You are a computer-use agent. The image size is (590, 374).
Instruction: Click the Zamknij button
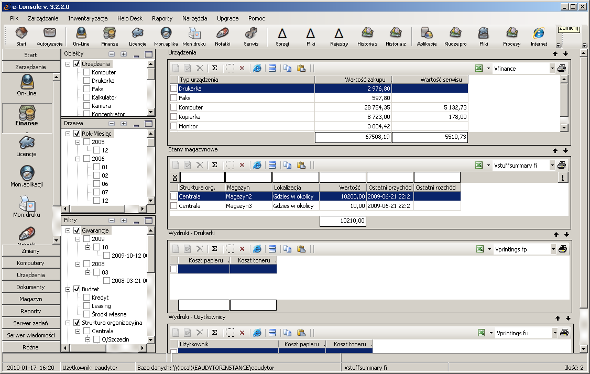click(569, 29)
